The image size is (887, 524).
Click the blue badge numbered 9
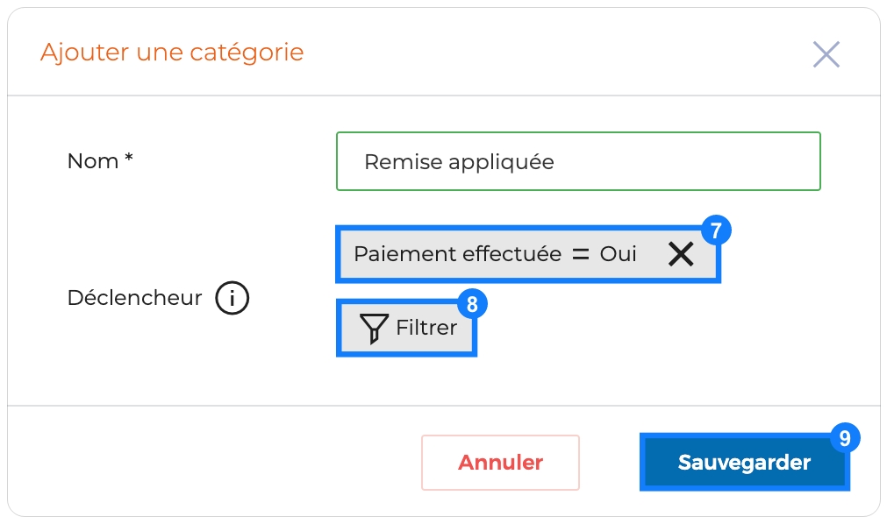[x=845, y=437]
